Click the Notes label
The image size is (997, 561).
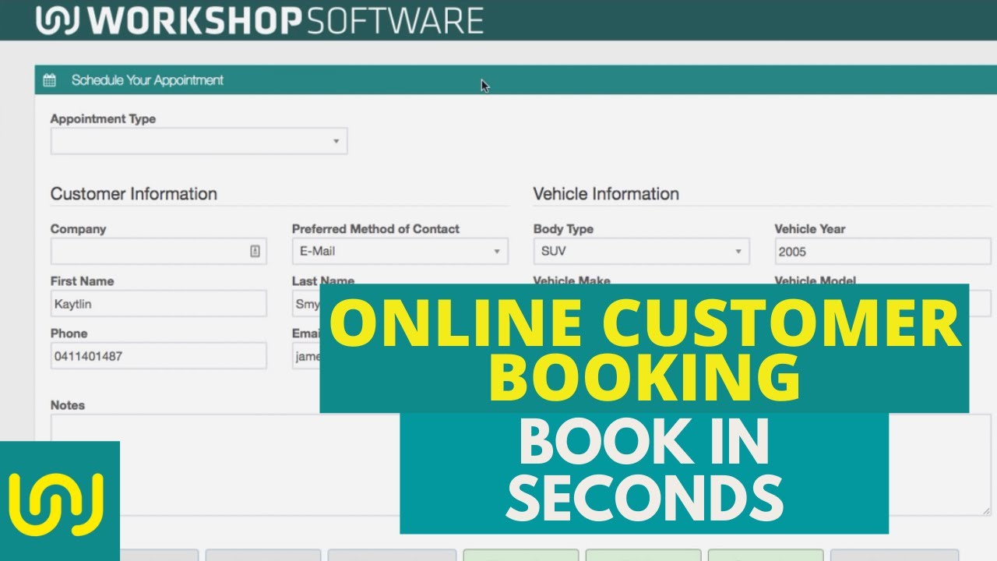click(x=68, y=405)
